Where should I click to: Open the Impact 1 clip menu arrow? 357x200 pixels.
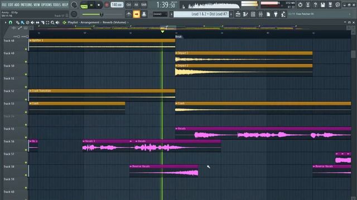coord(176,53)
